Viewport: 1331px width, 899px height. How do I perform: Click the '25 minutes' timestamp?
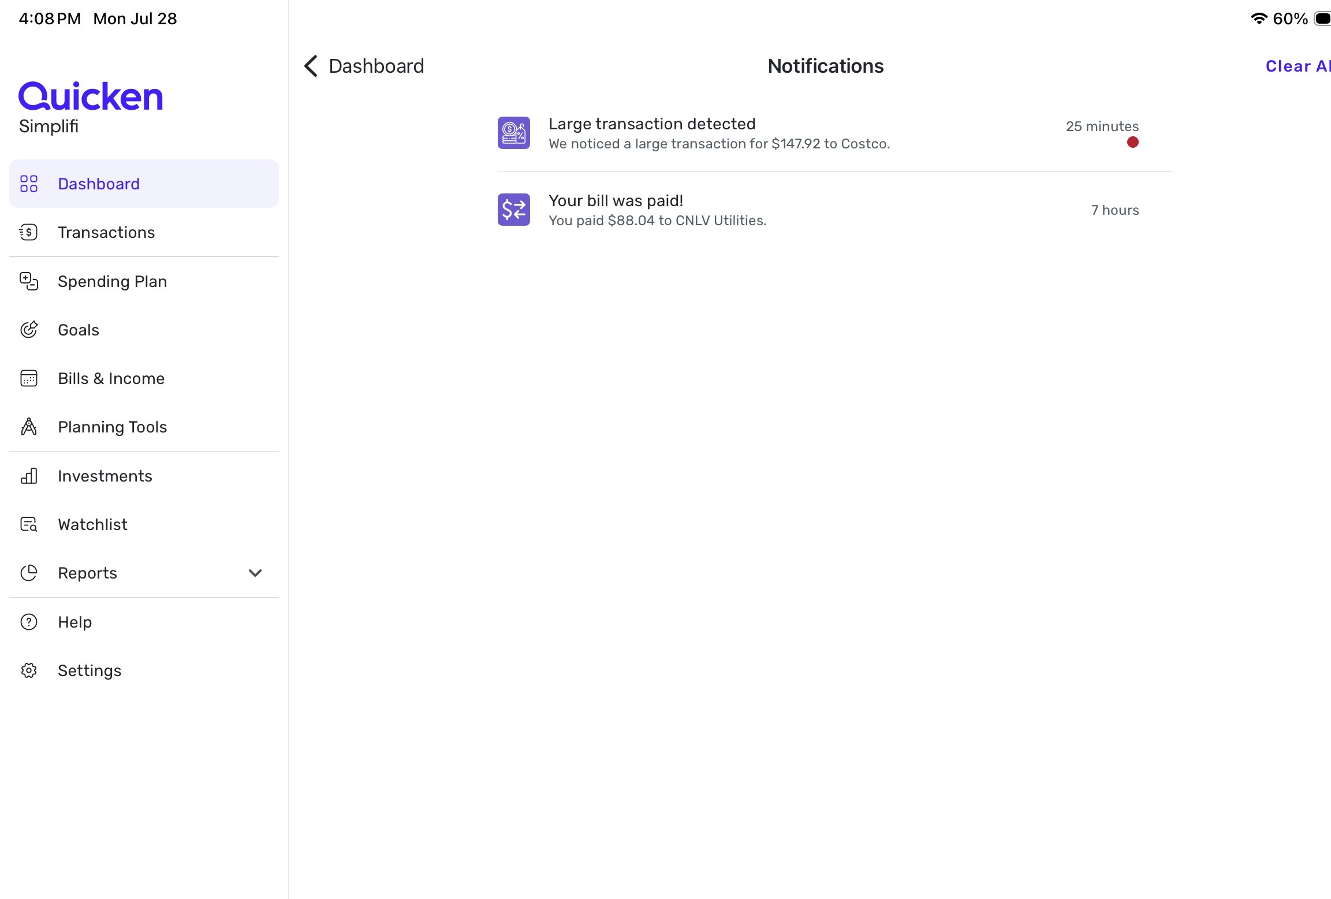click(x=1102, y=126)
